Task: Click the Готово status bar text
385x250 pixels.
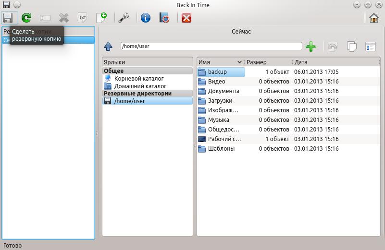Action: 12,245
